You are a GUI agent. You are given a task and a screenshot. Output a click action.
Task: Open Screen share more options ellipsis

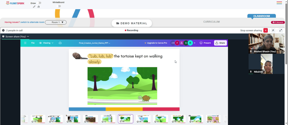click(x=28, y=36)
